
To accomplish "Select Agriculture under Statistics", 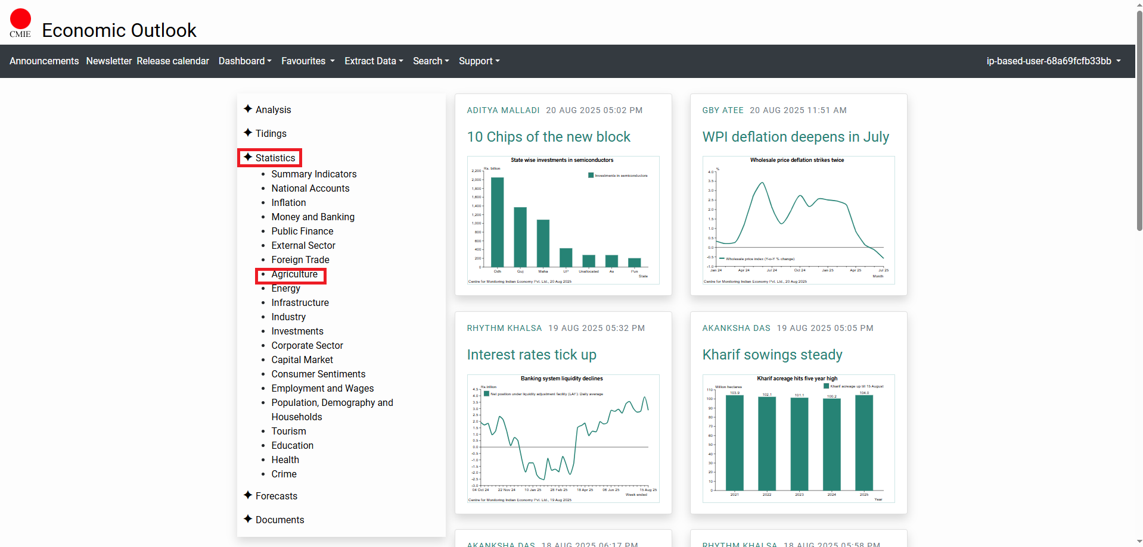I will 294,274.
